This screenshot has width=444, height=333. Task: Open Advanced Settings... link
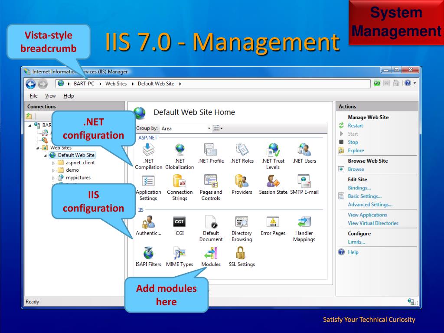tap(370, 205)
